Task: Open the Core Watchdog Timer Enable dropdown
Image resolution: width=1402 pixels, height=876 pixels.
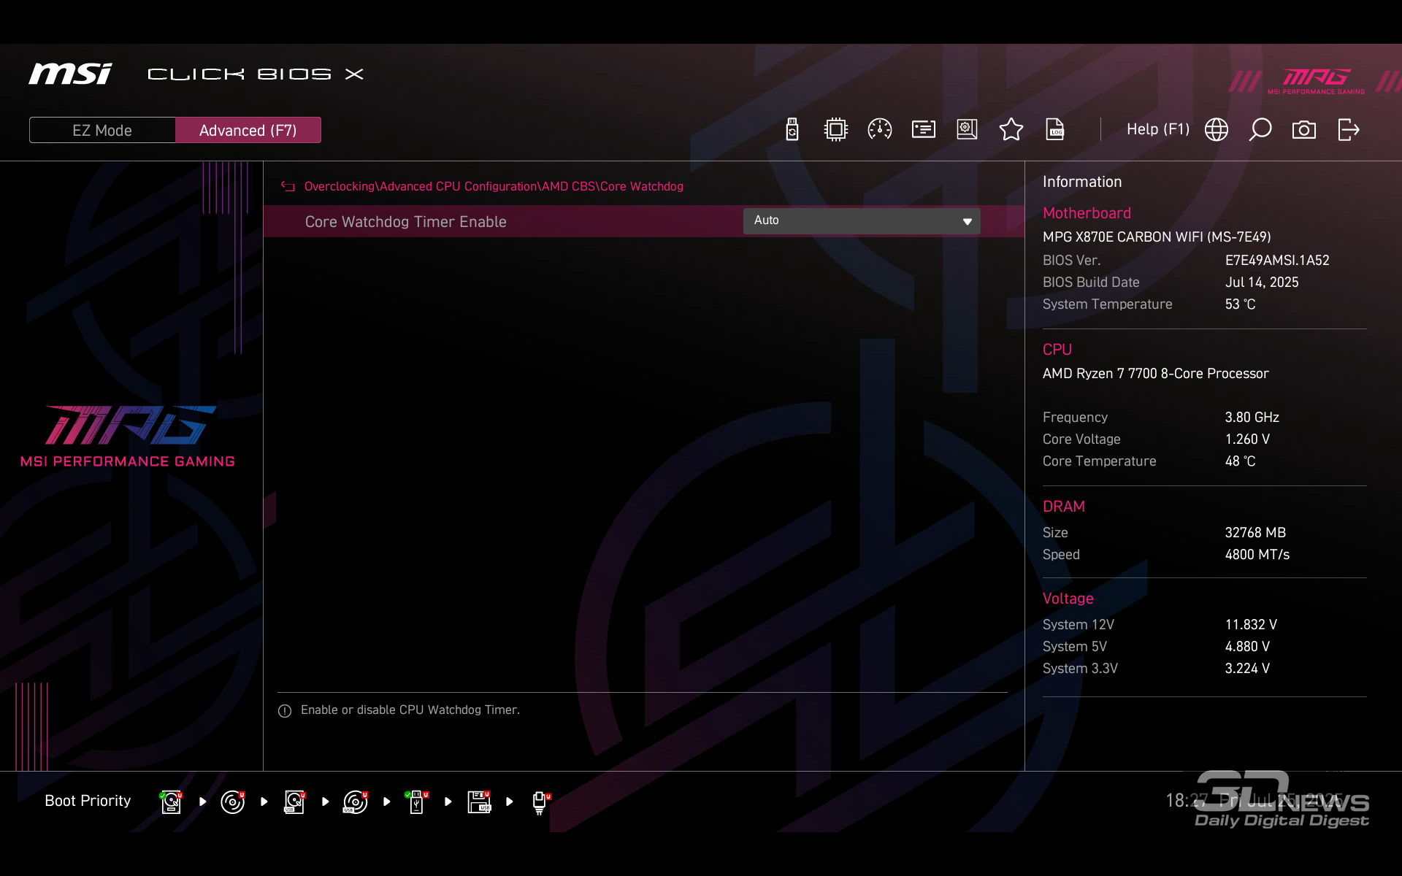Action: (x=862, y=220)
